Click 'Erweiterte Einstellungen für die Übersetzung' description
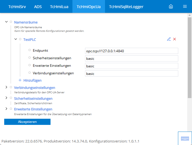 53,114
